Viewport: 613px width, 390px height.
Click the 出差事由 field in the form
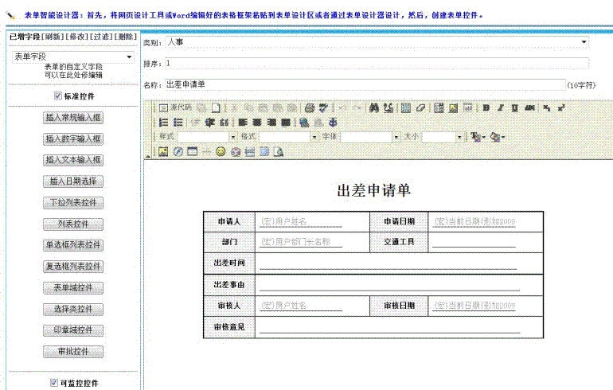(389, 285)
